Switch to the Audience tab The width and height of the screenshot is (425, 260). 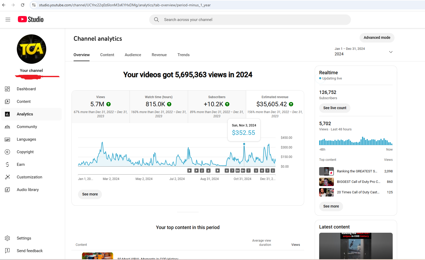[x=133, y=55]
